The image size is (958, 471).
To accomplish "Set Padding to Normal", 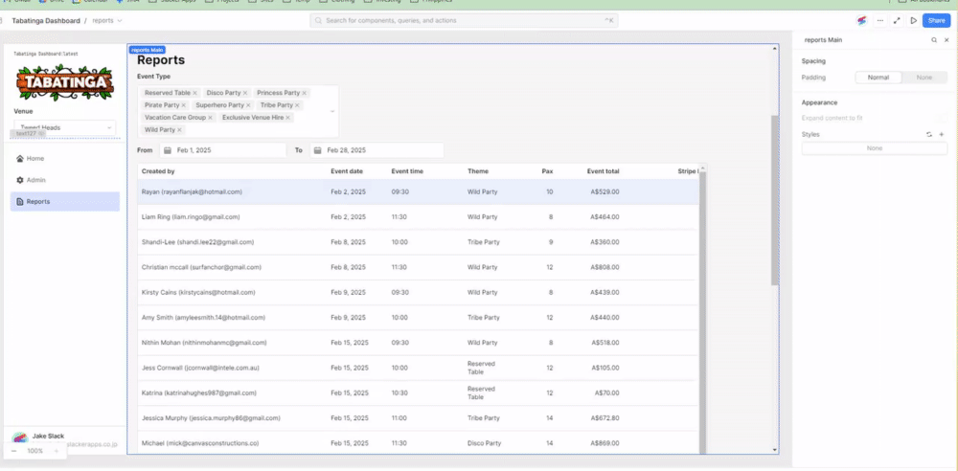I will [x=878, y=78].
